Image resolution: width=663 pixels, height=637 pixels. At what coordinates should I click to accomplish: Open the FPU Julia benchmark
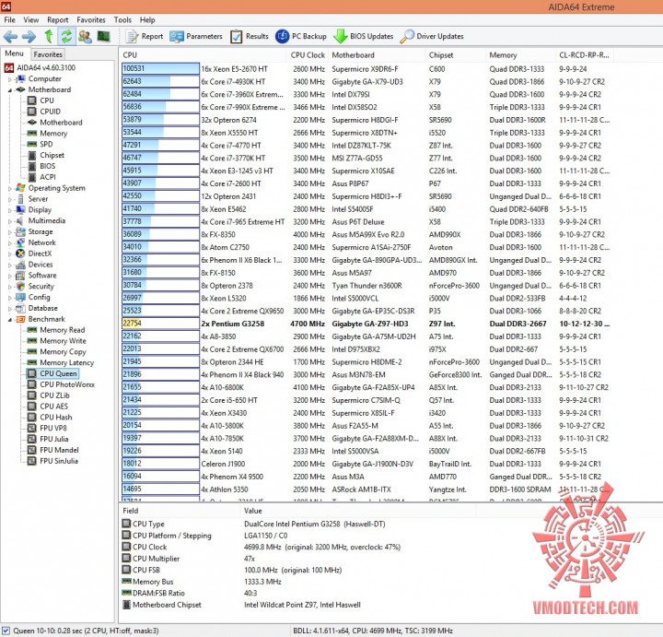(x=48, y=439)
